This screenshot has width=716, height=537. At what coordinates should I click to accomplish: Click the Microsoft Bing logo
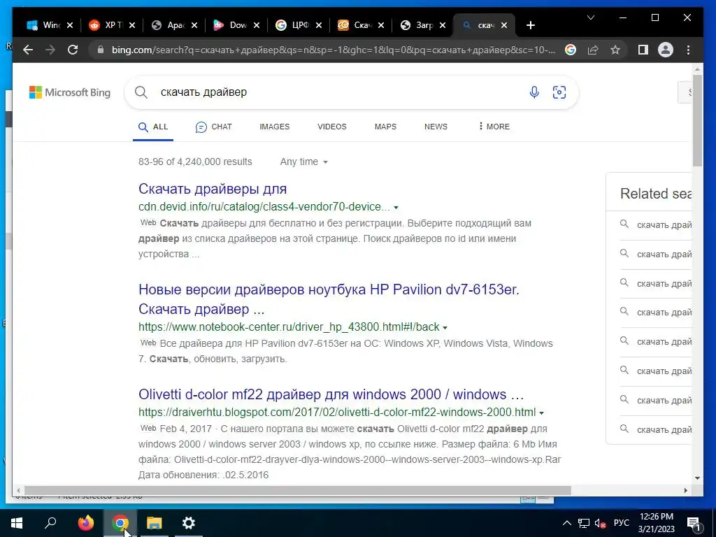tap(69, 92)
